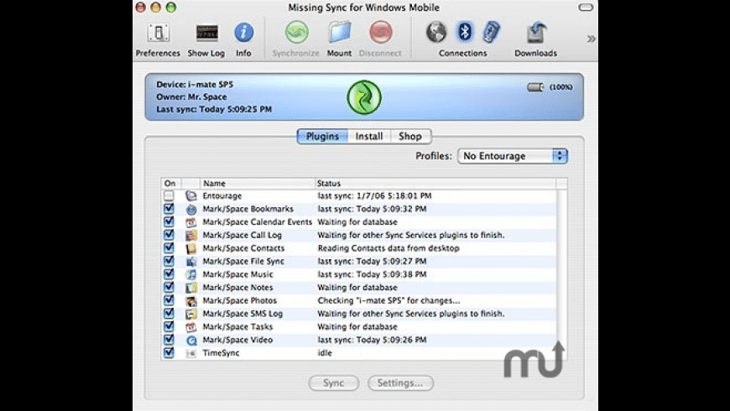The height and width of the screenshot is (411, 730).
Task: Click the Mark/Space Calendar Events plugin icon
Action: coord(190,222)
